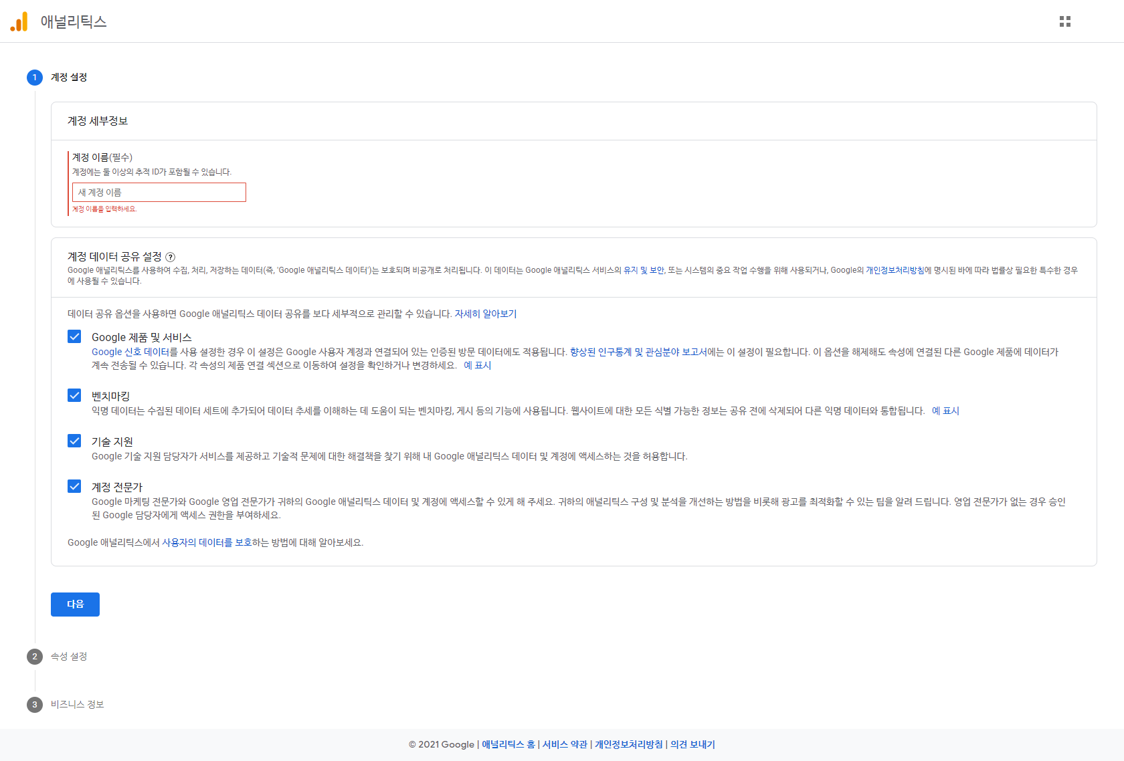
Task: Open the Google 신호 데이터 link
Action: (x=130, y=352)
